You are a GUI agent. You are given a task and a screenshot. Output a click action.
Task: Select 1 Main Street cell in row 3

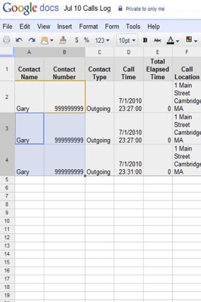[186, 128]
